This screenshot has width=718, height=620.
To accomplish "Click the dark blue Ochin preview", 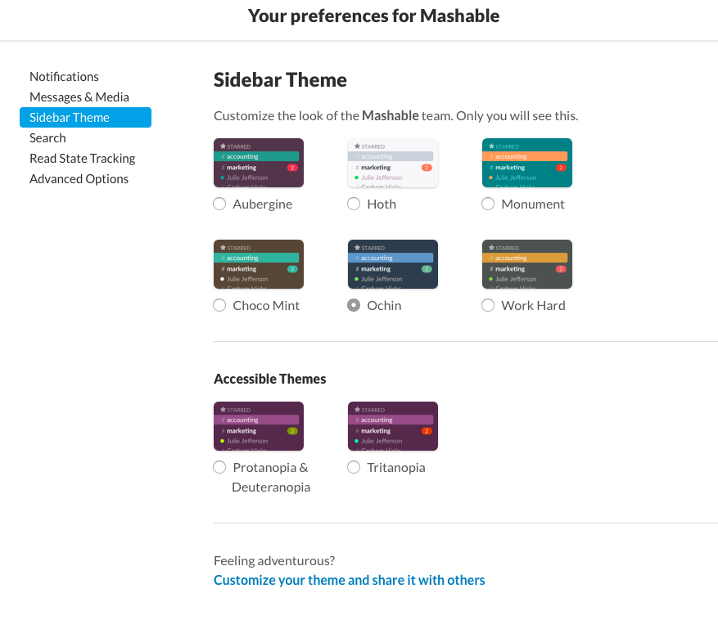I will coord(393,264).
